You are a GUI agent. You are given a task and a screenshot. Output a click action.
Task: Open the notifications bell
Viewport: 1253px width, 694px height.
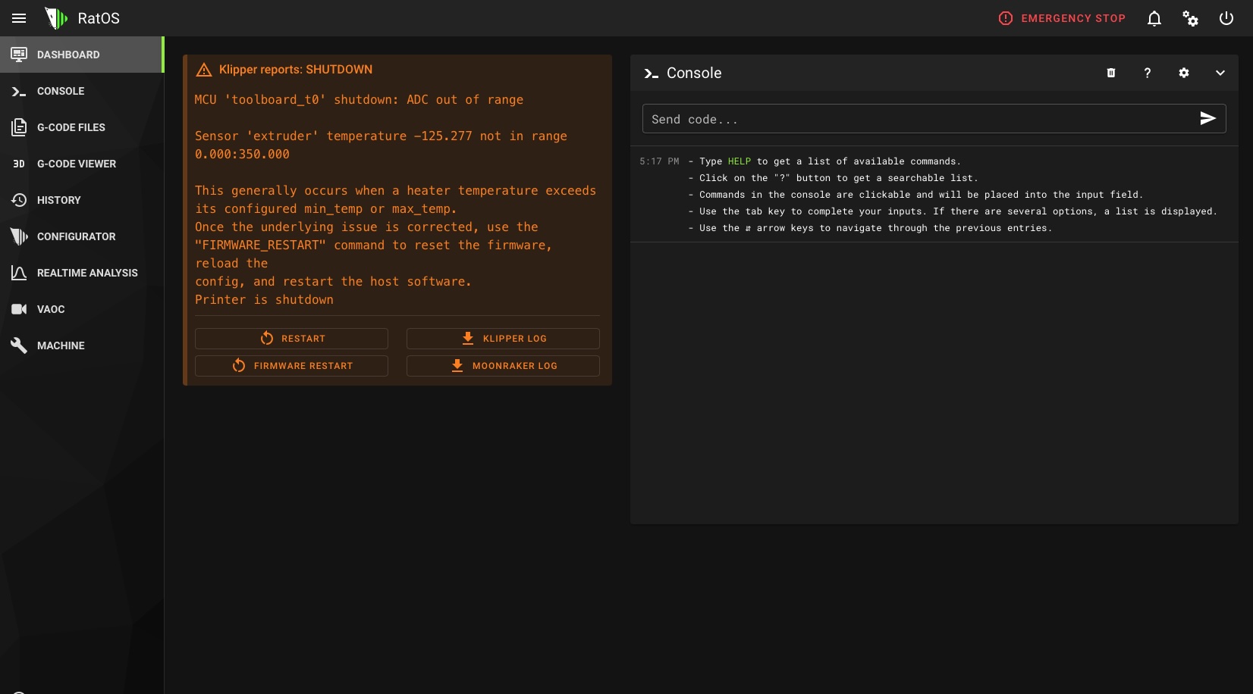click(x=1154, y=18)
